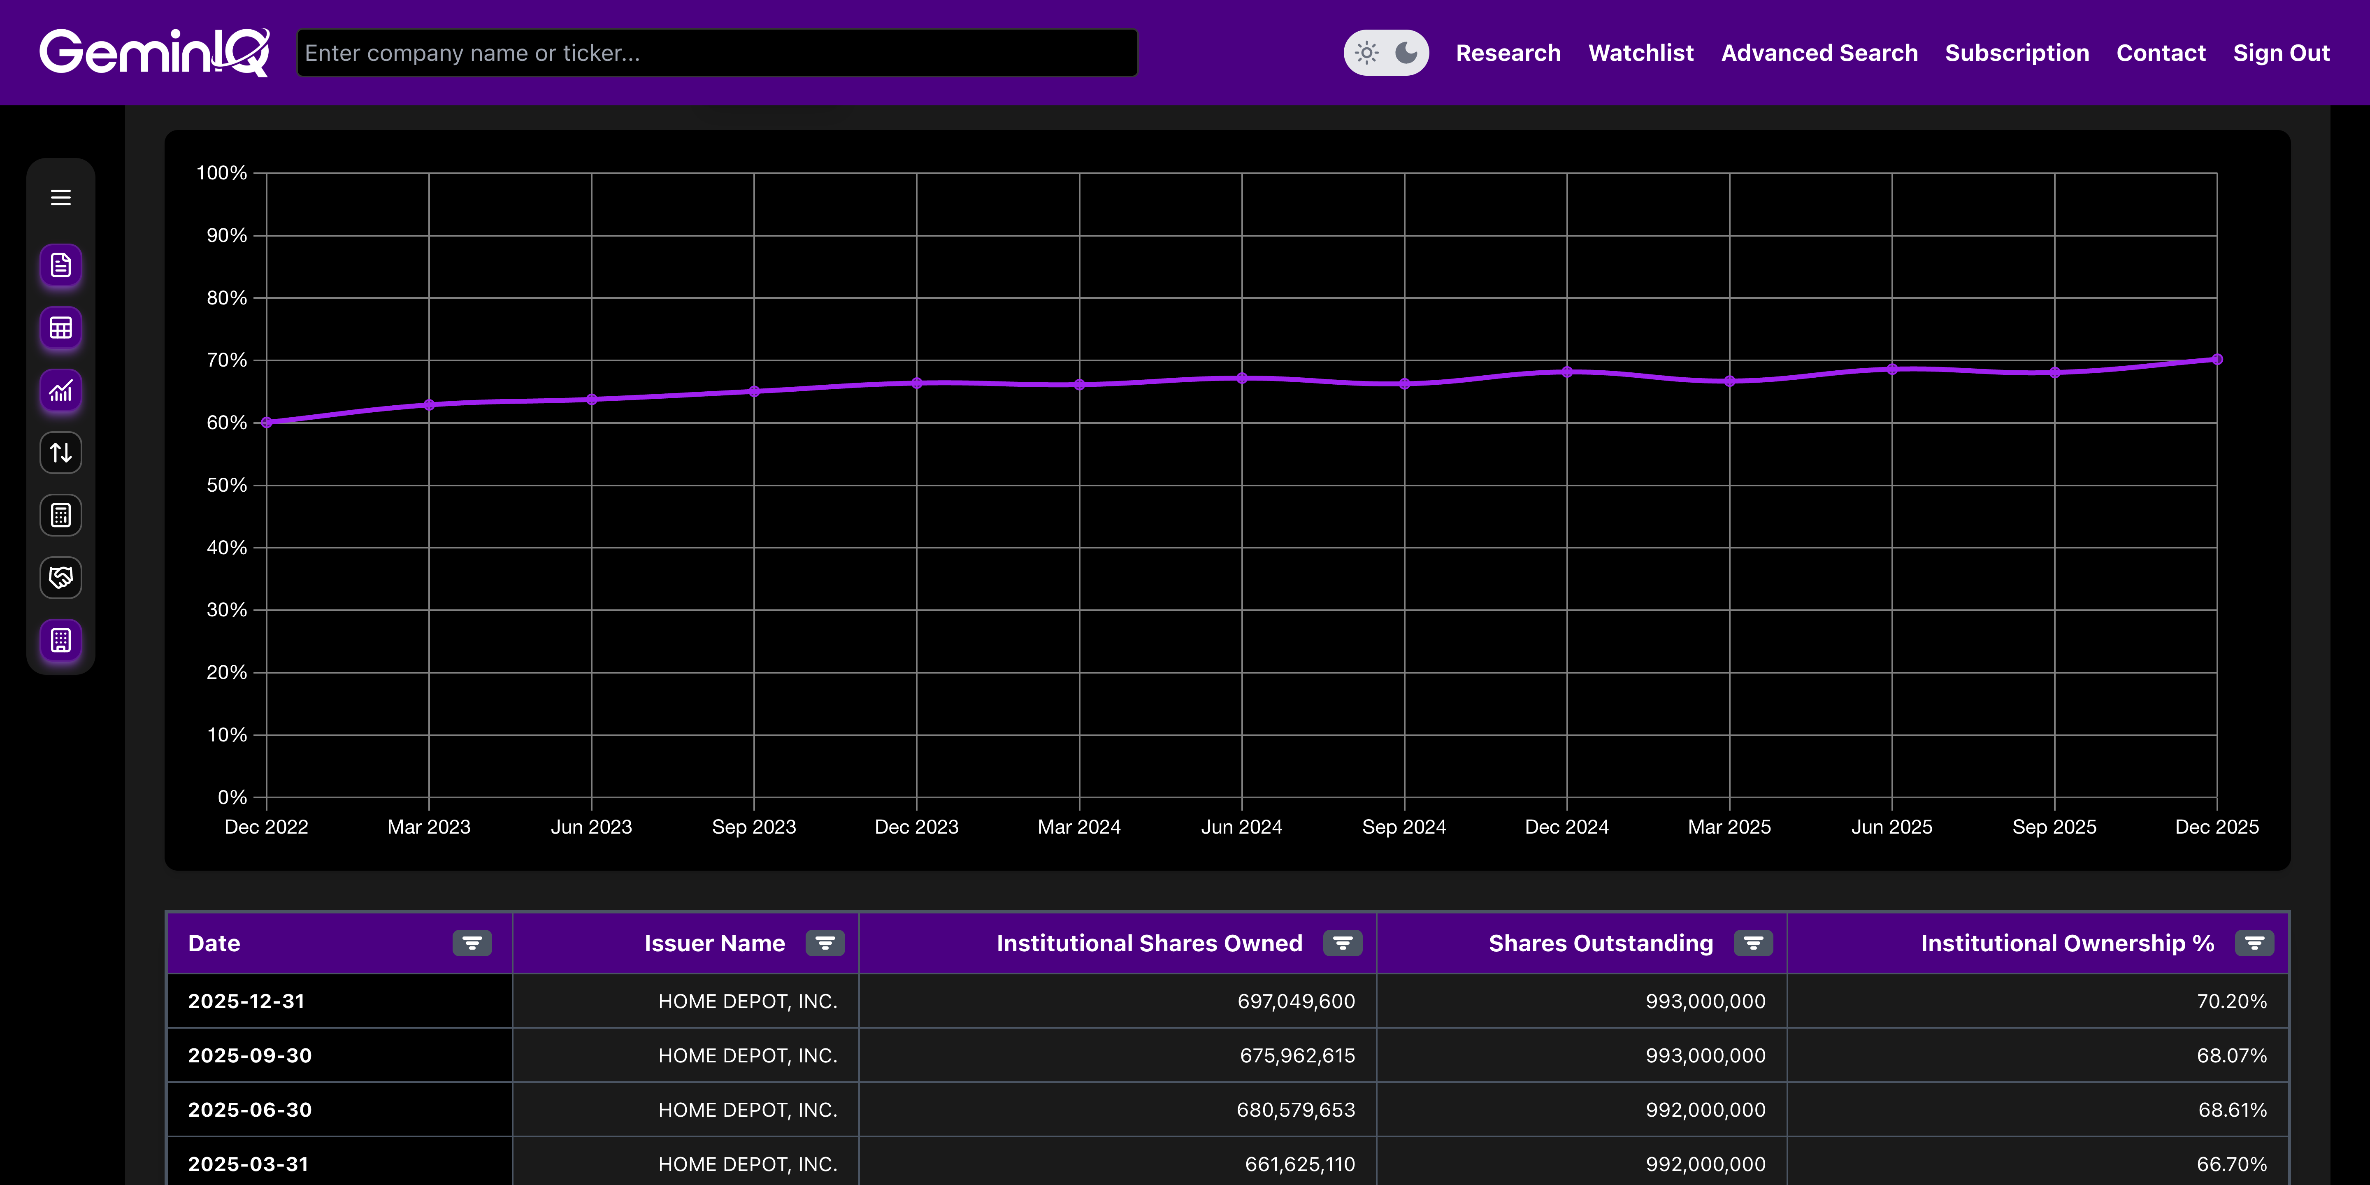Sign out of GeminIQ
2370x1185 pixels.
[2282, 52]
